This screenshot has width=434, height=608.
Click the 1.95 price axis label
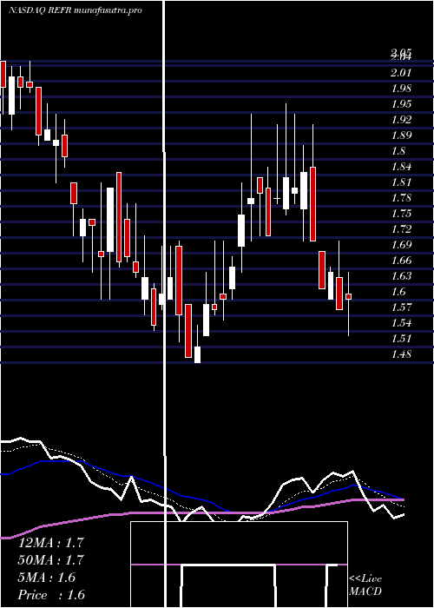click(x=401, y=104)
